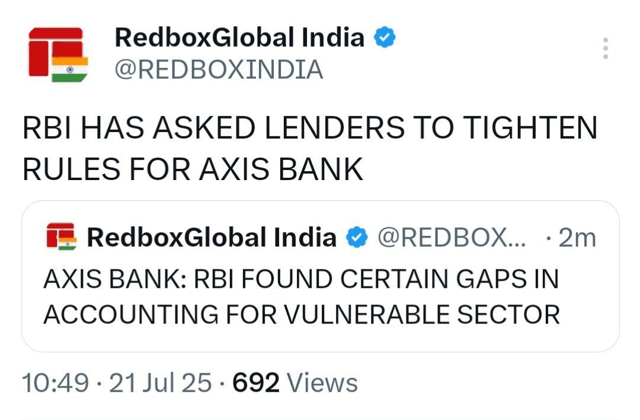Click the 10:49 post time
The height and width of the screenshot is (420, 640).
(56, 383)
